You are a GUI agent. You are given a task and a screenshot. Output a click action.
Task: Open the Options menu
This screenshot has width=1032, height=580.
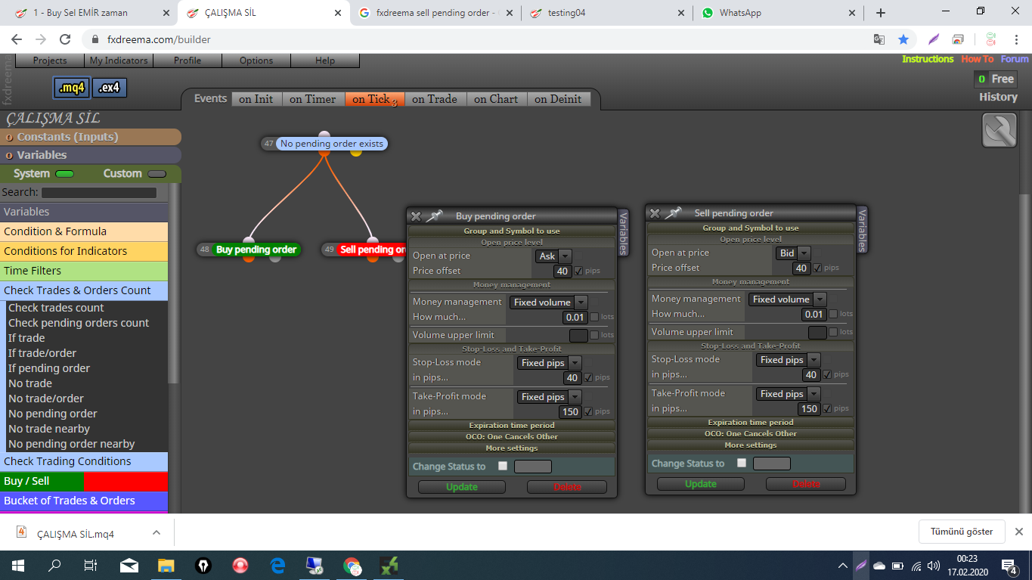[x=256, y=60]
